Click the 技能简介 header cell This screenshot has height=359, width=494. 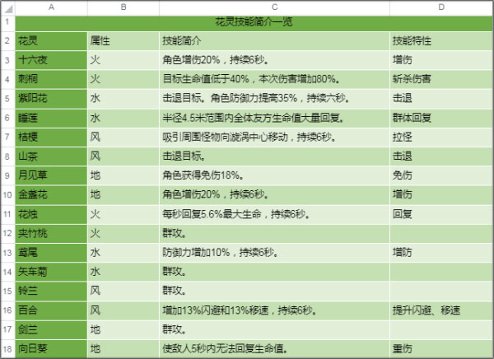274,40
